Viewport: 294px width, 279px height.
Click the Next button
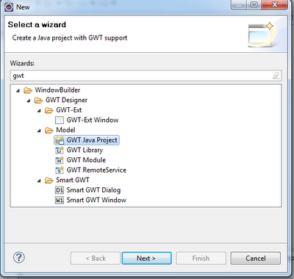(x=146, y=258)
